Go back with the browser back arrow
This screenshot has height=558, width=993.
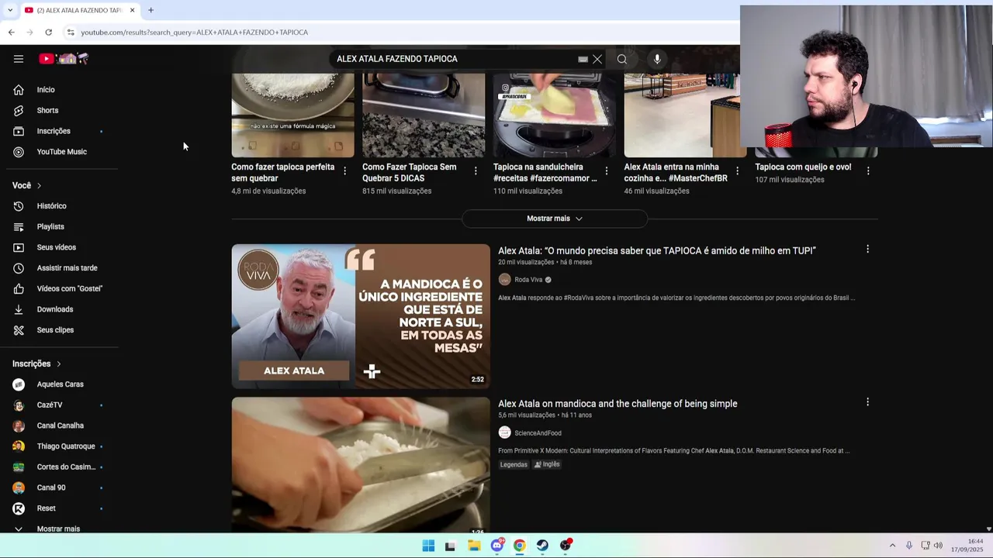click(11, 32)
